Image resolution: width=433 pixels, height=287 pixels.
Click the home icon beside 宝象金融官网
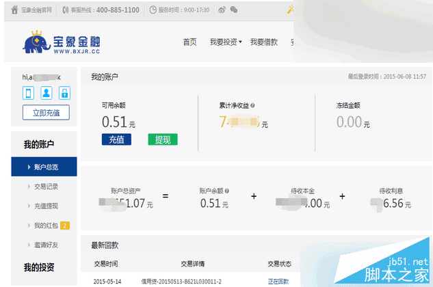pos(14,10)
